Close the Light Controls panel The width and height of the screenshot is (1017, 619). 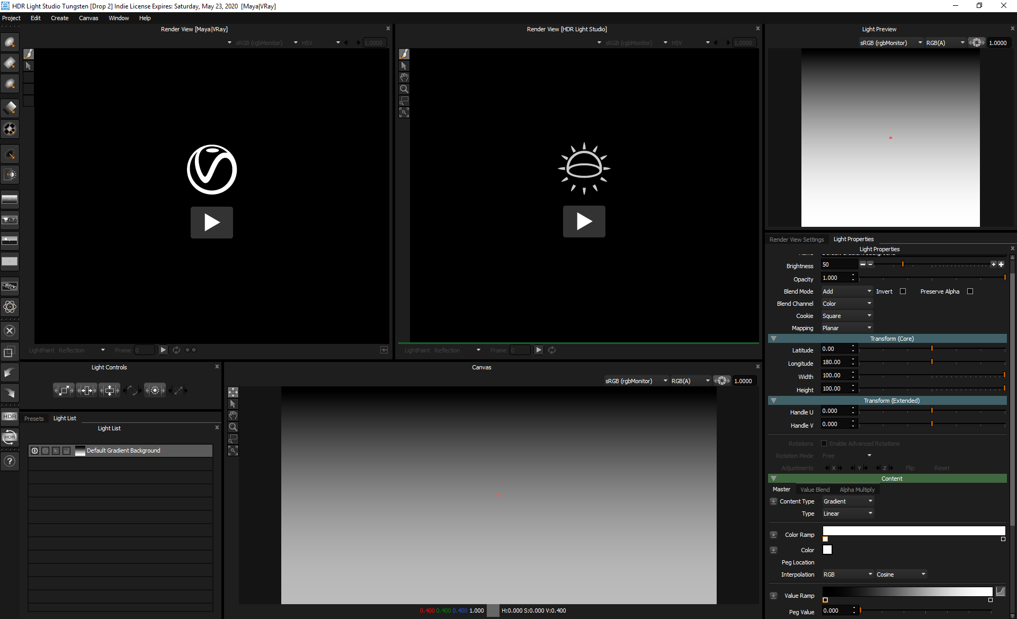[x=217, y=367]
